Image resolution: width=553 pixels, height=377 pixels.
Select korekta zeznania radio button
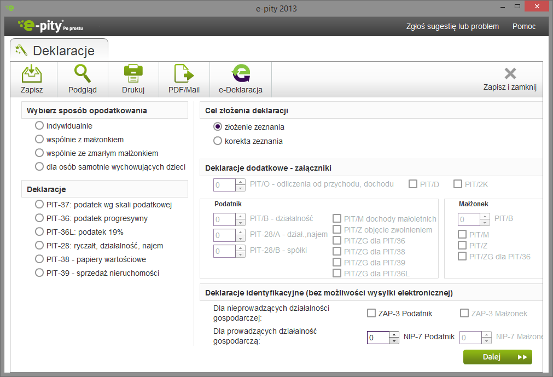click(x=218, y=141)
